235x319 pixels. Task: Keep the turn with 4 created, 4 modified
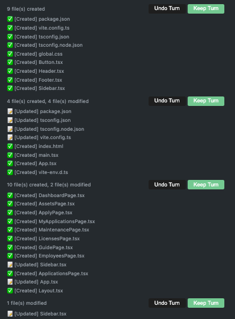pos(206,101)
